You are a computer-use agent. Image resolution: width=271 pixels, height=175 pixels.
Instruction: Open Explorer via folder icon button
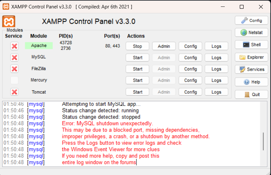pos(251,57)
